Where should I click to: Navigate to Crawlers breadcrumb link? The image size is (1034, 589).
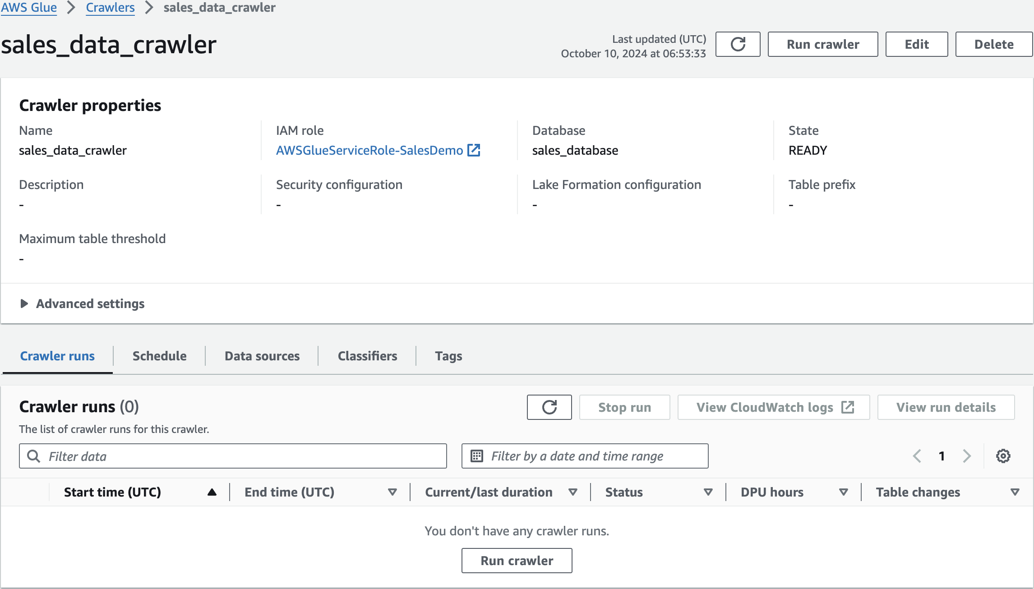110,8
